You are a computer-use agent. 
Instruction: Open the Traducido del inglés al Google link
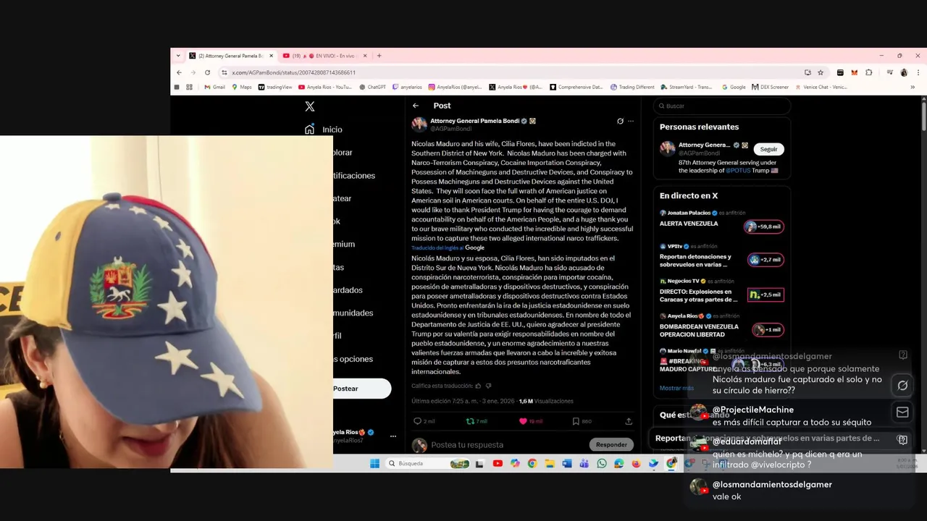448,247
